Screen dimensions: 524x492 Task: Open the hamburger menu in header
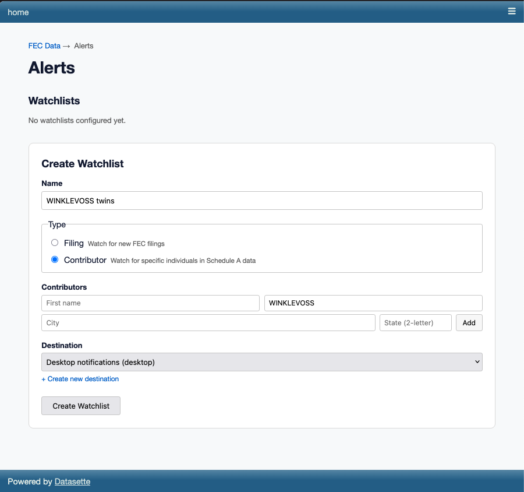coord(511,11)
